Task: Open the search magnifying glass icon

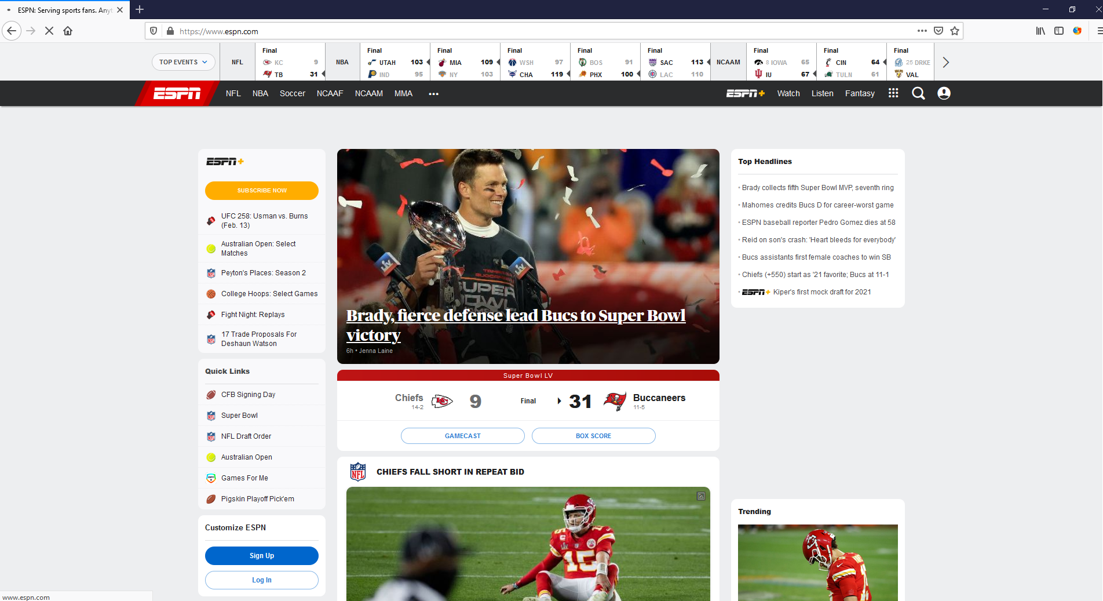Action: [918, 93]
